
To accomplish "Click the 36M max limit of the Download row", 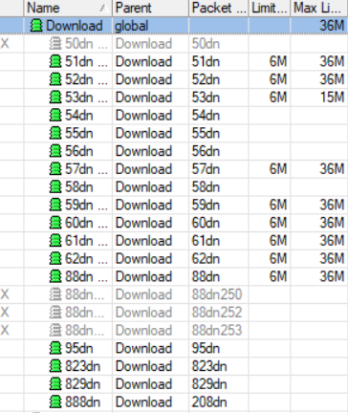I will pos(333,26).
